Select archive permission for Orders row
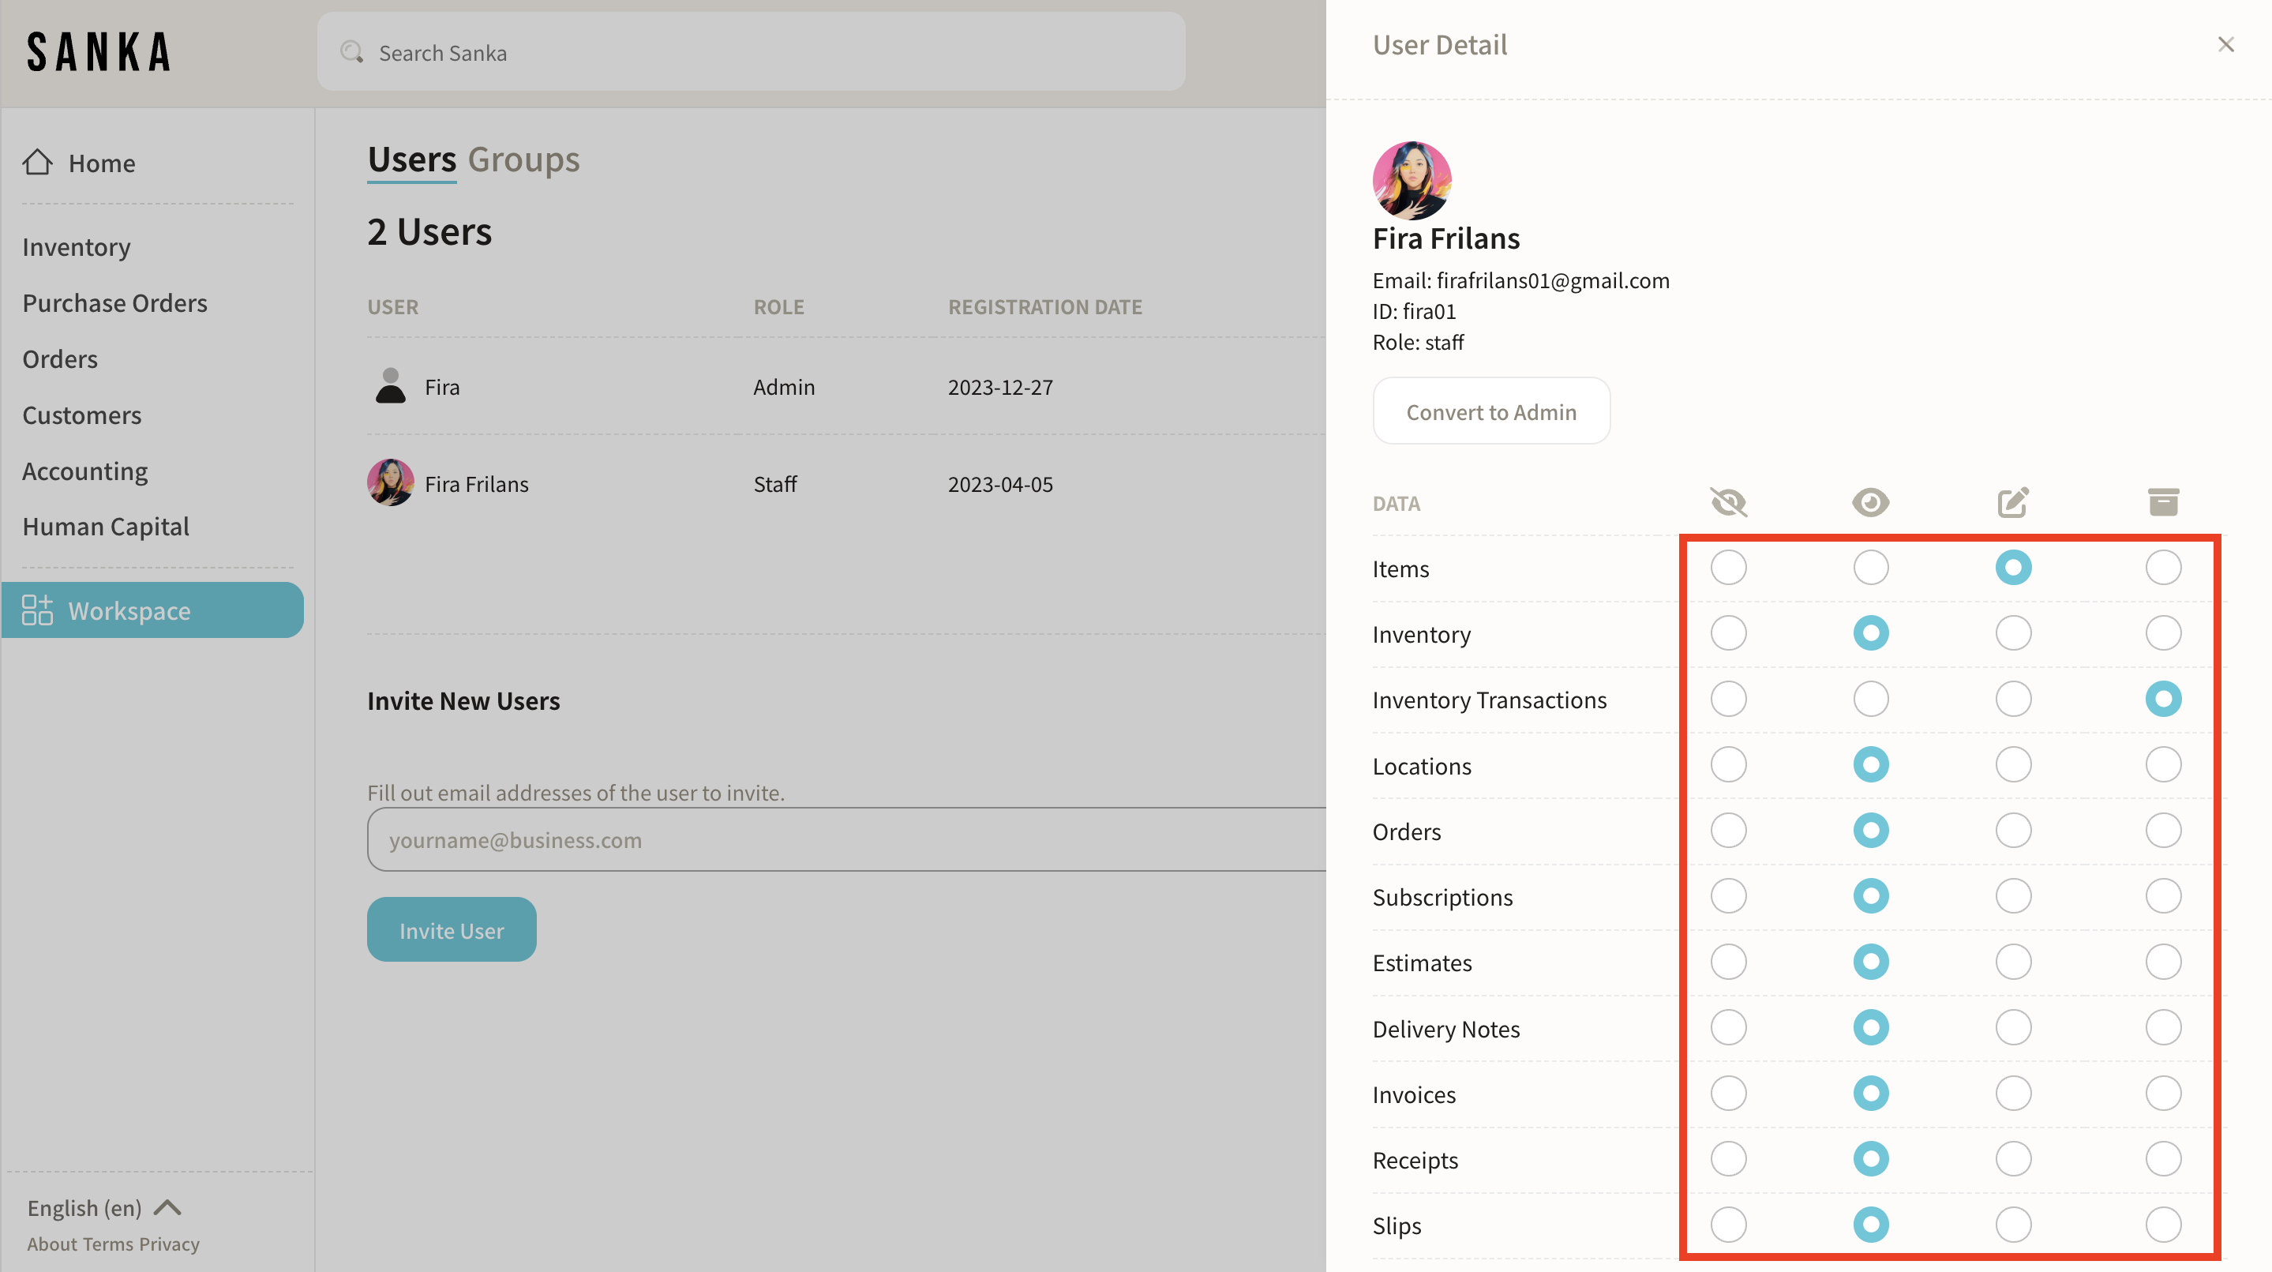This screenshot has width=2272, height=1272. pyautogui.click(x=2162, y=830)
